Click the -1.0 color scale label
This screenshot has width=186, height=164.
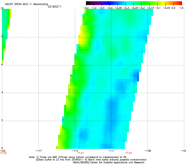pyautogui.click(x=94, y=8)
